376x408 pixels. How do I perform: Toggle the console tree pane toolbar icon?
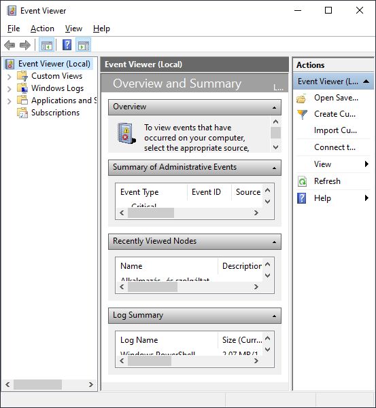(47, 45)
